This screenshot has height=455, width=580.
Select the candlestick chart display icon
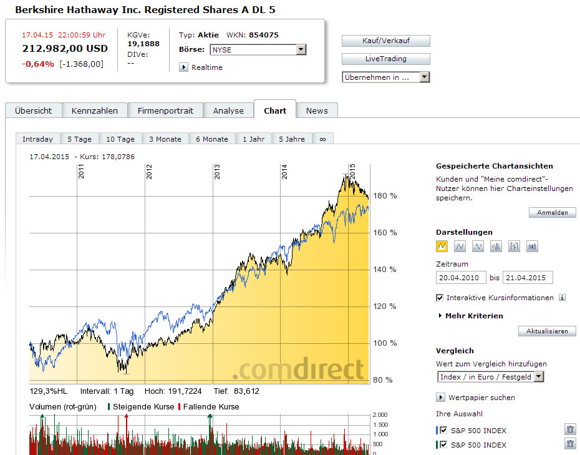coord(532,246)
